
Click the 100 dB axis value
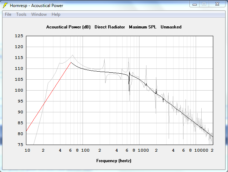point(19,90)
